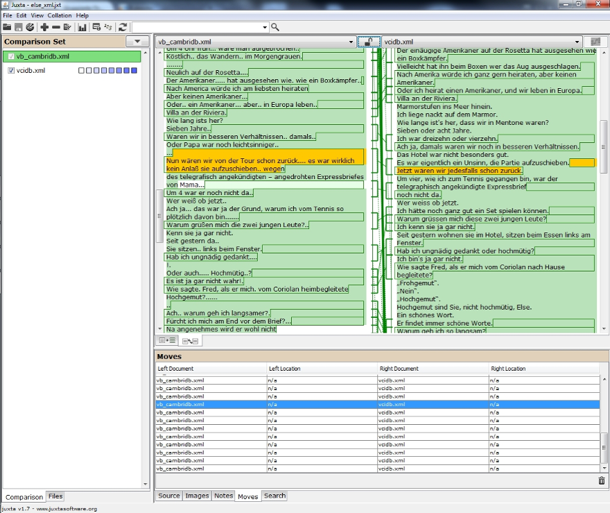Switch to the Search tab
Image resolution: width=610 pixels, height=513 pixels.
(274, 496)
